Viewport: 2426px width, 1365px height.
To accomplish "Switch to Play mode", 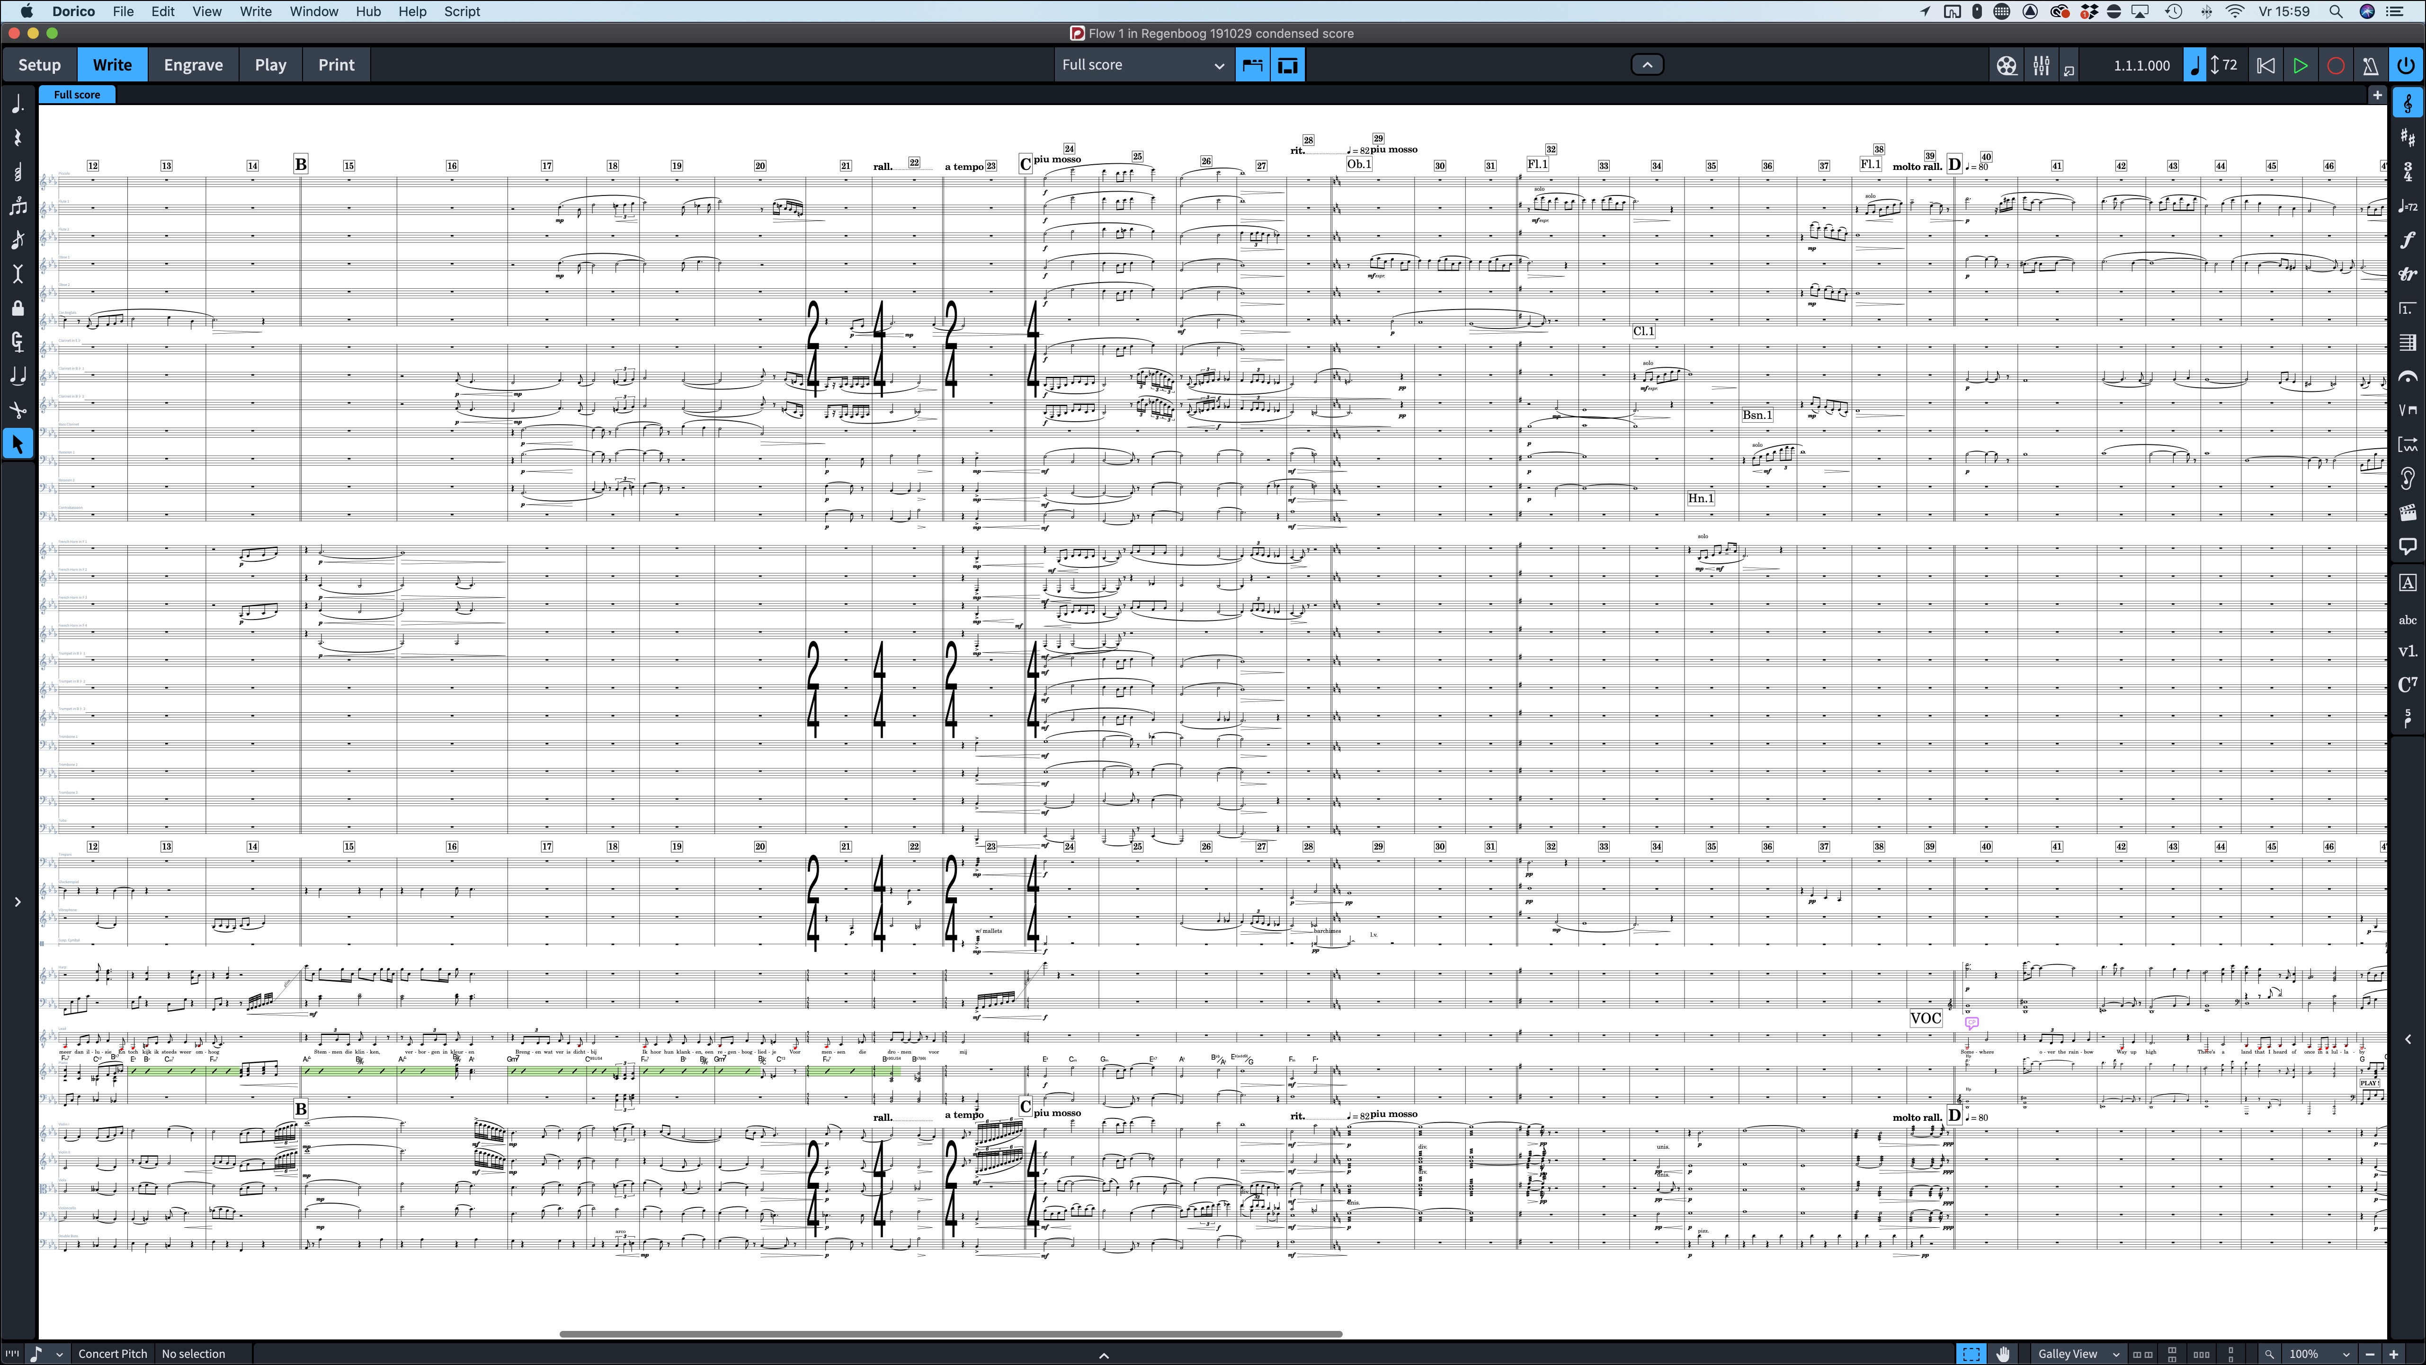I will point(270,65).
